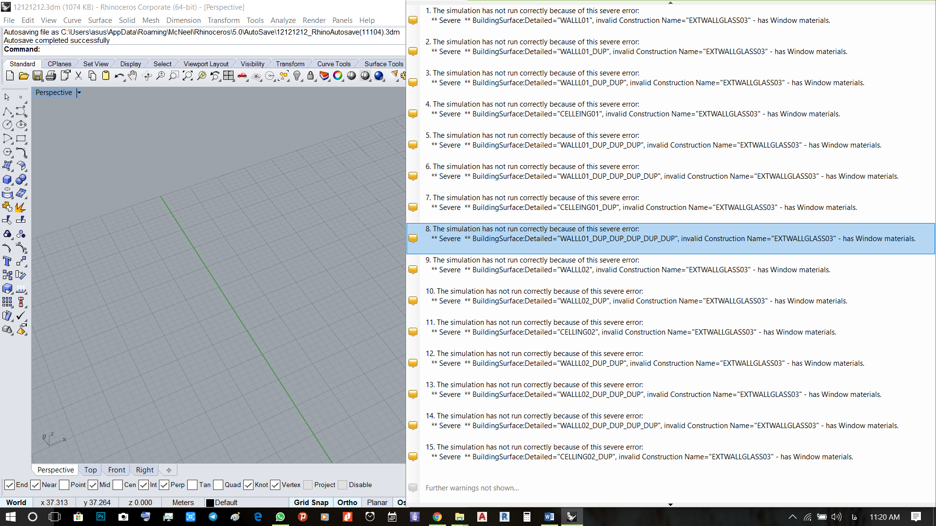Click the Undo arrow icon
Viewport: 936px width, 526px height.
(119, 75)
